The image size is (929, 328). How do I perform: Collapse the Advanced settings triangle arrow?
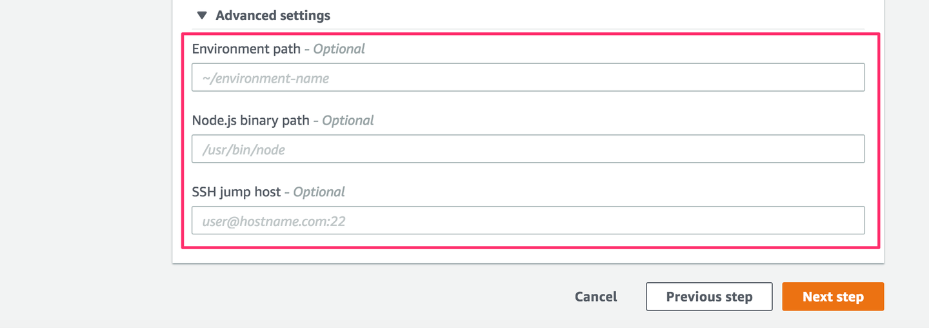[202, 15]
